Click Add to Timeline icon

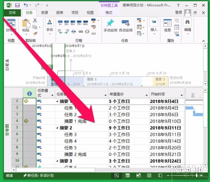pos(177,34)
